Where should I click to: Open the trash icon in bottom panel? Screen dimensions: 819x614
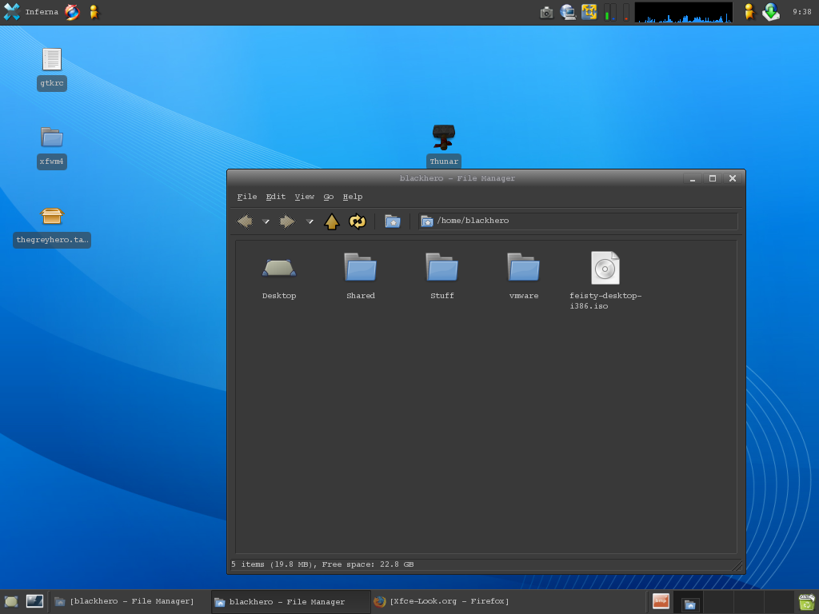806,603
